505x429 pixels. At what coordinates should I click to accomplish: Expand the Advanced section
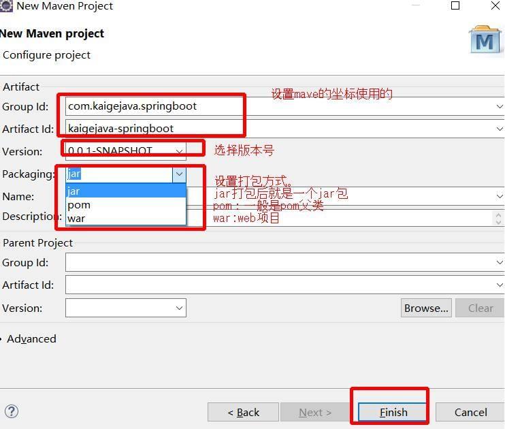[29, 338]
